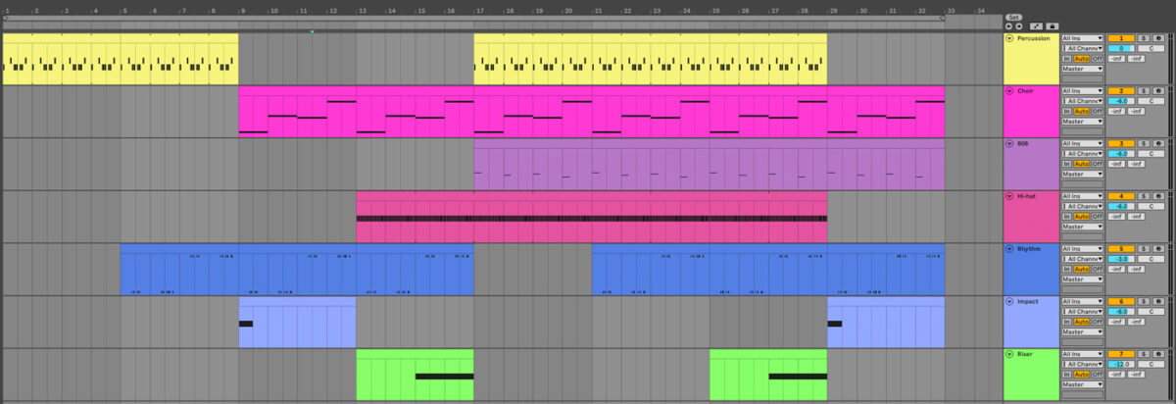Set Riser monitoring to Auto

[x=1082, y=375]
